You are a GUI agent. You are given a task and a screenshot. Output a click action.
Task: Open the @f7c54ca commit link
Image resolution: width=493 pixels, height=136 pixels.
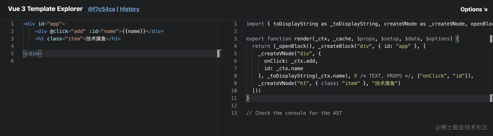[101, 9]
